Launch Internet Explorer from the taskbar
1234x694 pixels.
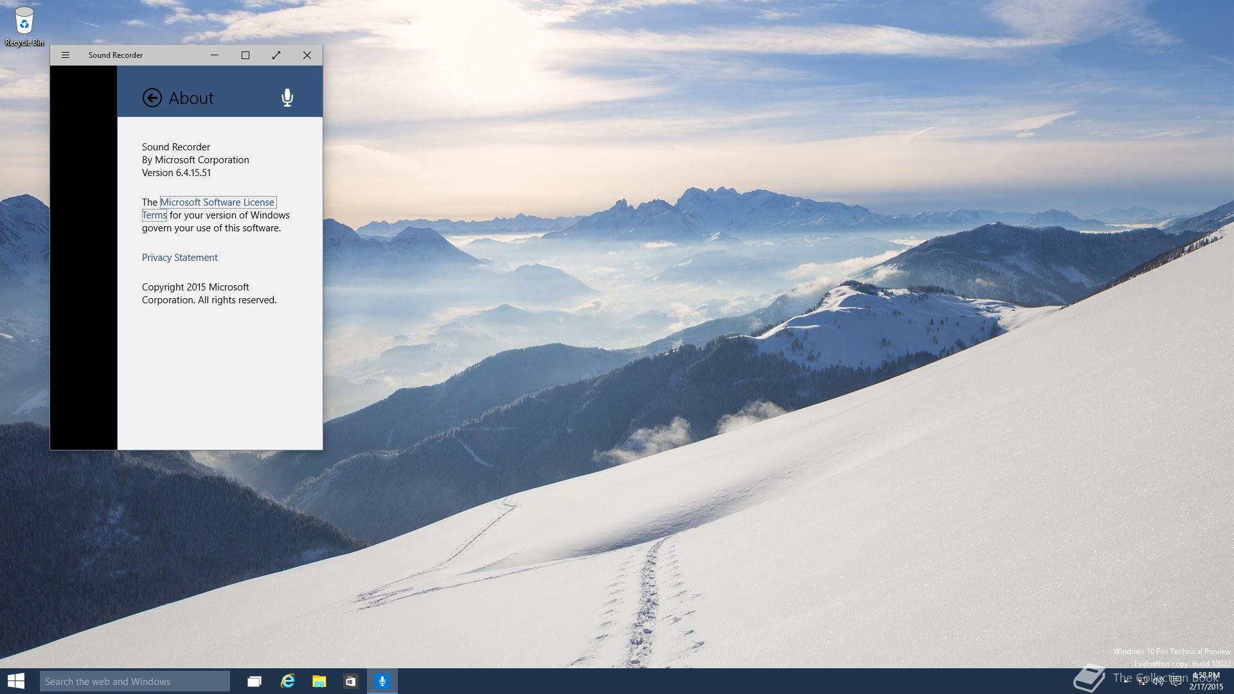[x=287, y=681]
